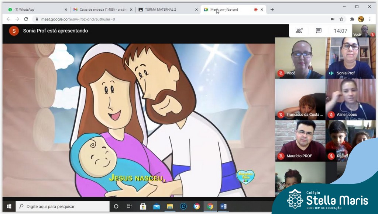This screenshot has height=214, width=378.
Task: Switch to the Gmail Caixa de entrada tab
Action: [102, 10]
